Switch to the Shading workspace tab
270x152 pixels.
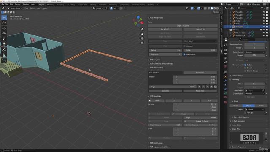click(x=93, y=5)
